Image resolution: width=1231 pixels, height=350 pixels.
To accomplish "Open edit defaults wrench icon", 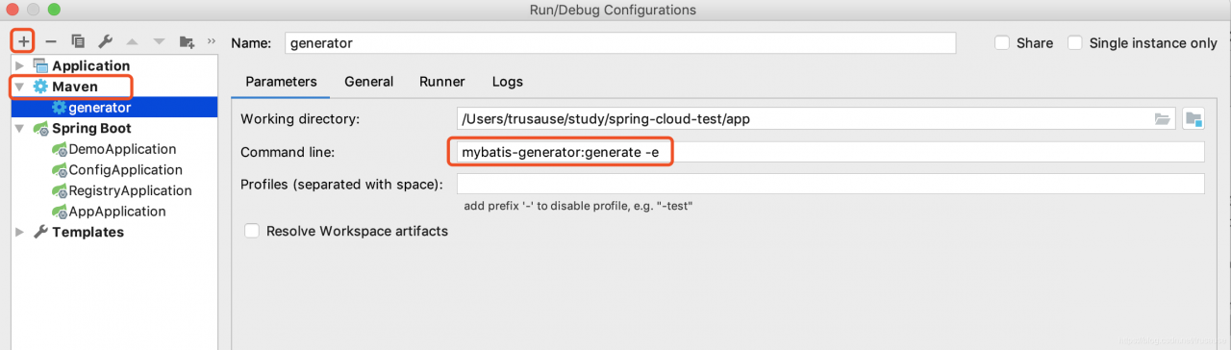I will click(106, 41).
